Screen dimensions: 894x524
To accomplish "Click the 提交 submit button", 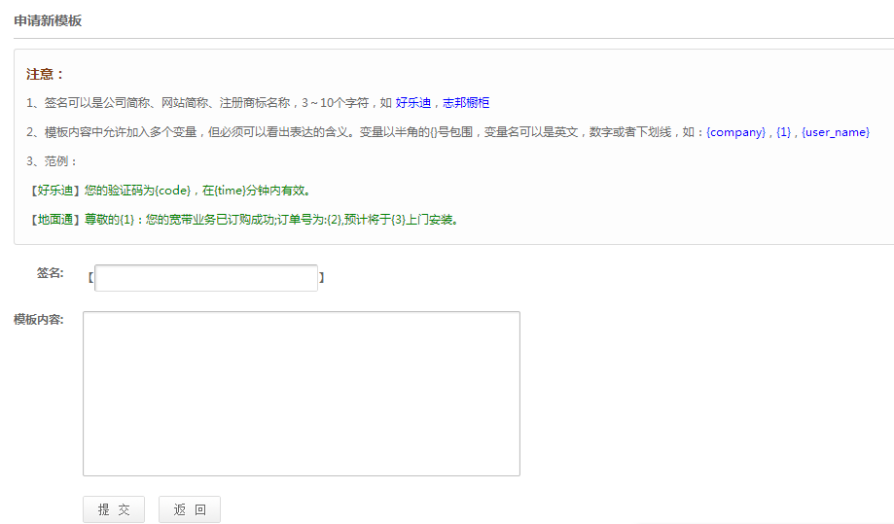I will [114, 509].
